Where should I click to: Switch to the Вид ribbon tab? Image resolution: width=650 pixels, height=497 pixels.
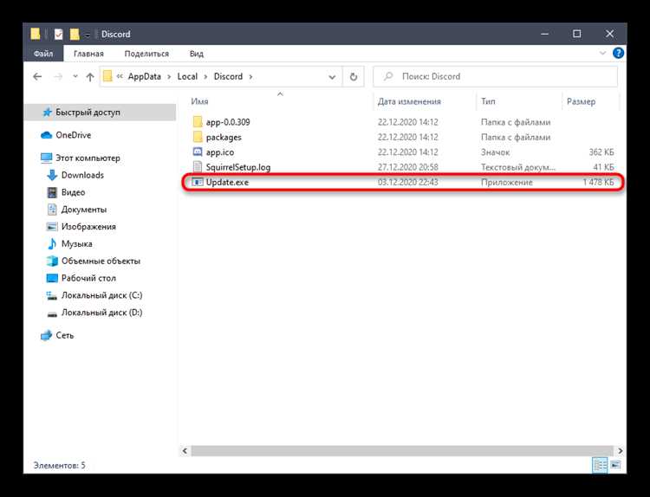(x=197, y=54)
